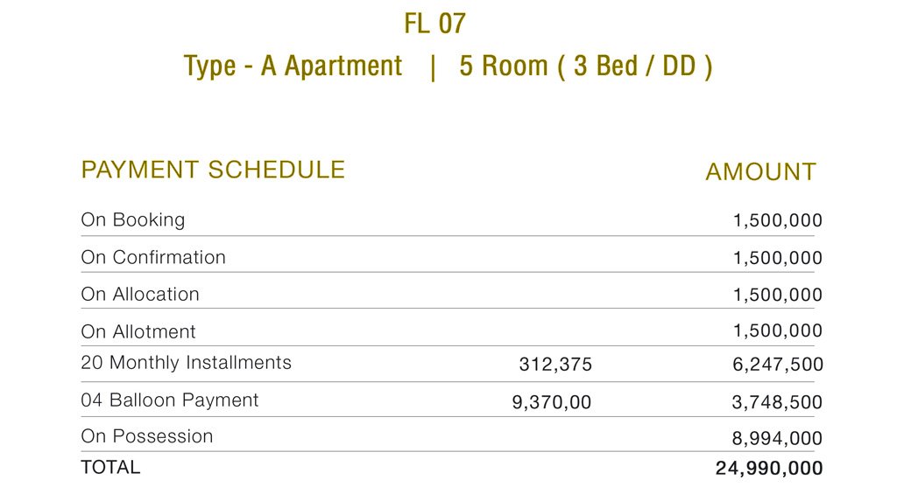
Task: Select the 04 Balloon Payment label
Action: [170, 400]
